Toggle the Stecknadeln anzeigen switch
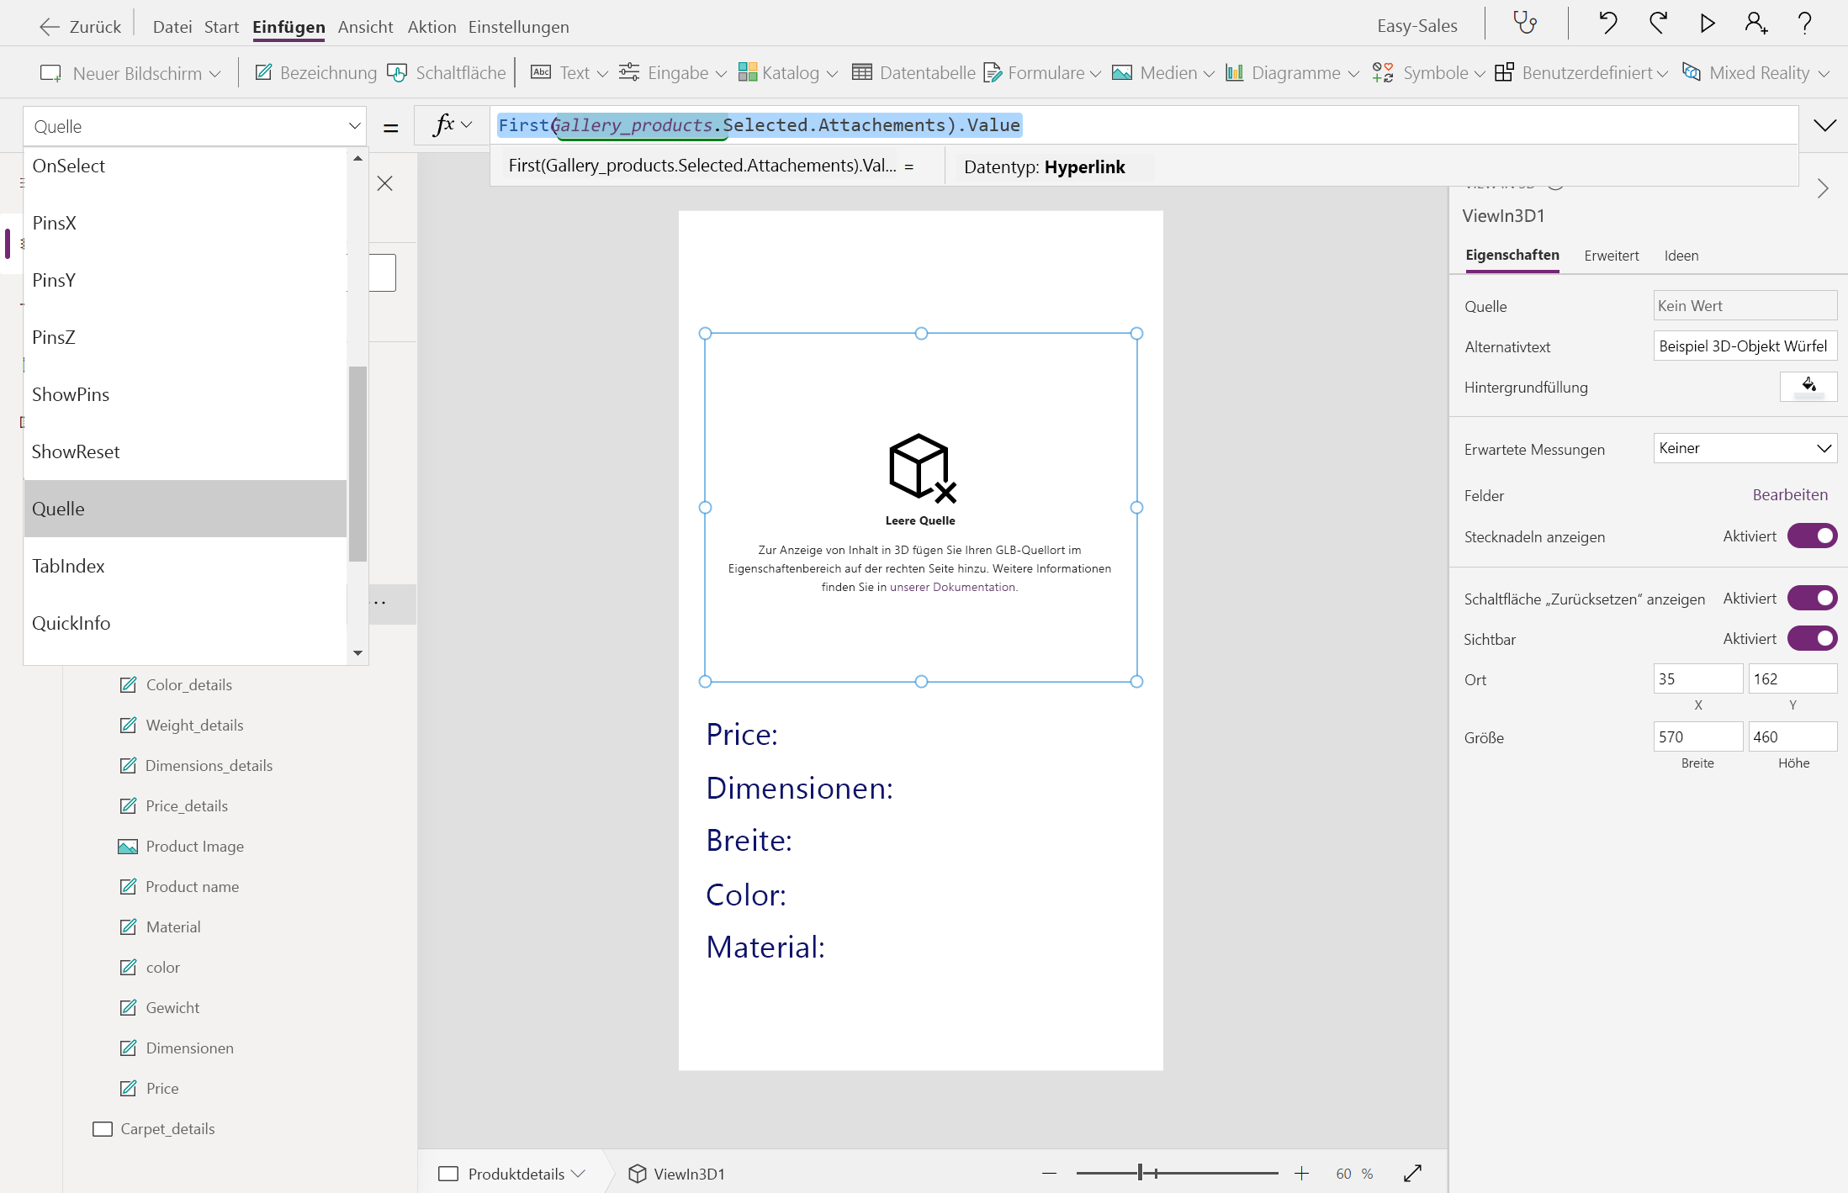 pos(1812,536)
